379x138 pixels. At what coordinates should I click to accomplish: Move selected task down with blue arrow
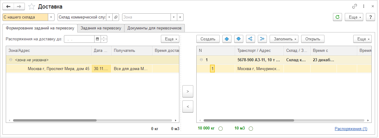(x=239, y=39)
